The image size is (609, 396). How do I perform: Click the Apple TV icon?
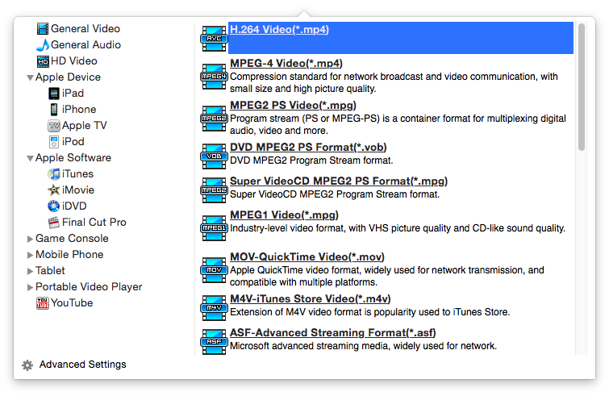[54, 126]
